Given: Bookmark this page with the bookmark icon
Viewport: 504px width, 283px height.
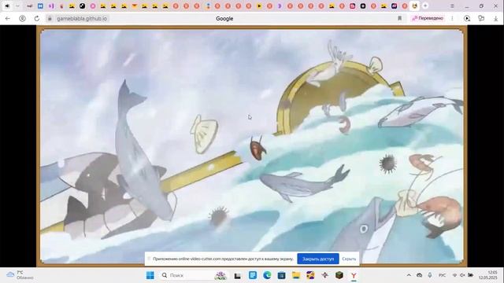Looking at the screenshot, I should tap(399, 19).
